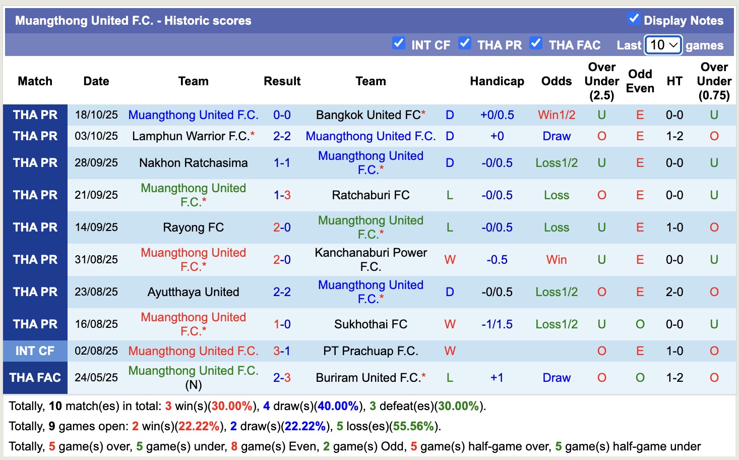Open Kanchanaburi Power F.C.
This screenshot has width=739, height=460.
click(371, 259)
